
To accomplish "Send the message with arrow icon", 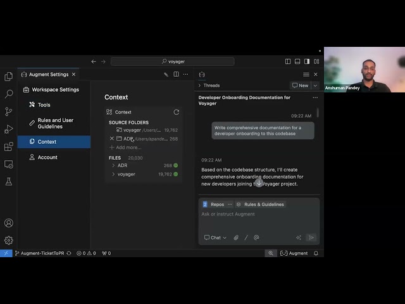I will (311, 237).
